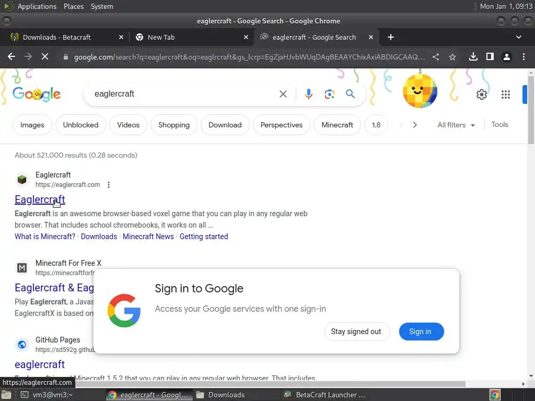Open a new tab with plus button
Screen dimensions: 535x401
(x=391, y=37)
